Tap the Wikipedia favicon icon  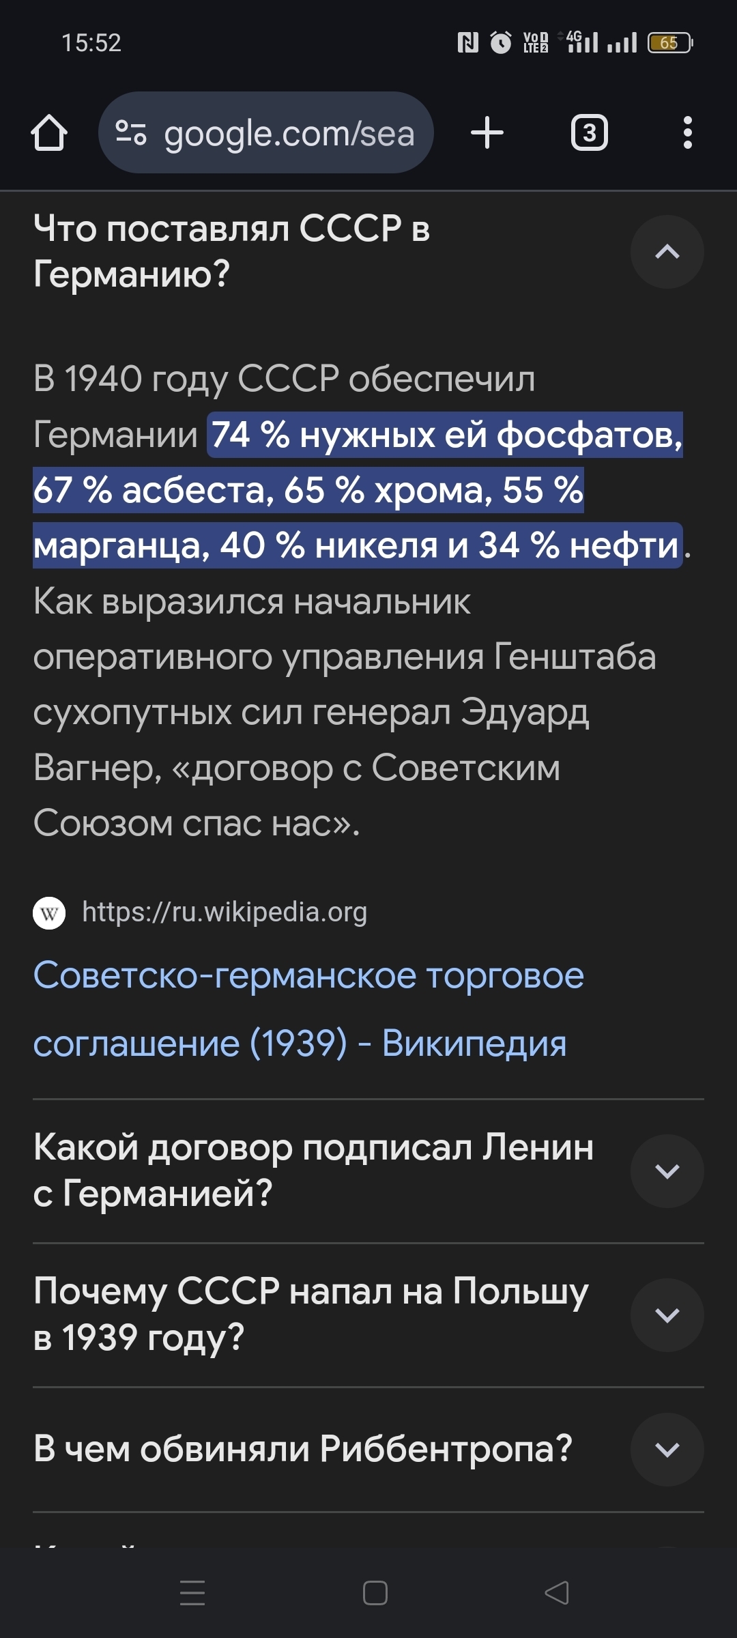pyautogui.click(x=49, y=913)
